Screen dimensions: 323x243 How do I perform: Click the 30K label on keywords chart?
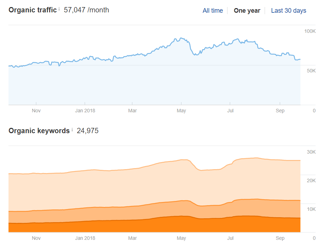click(x=311, y=152)
